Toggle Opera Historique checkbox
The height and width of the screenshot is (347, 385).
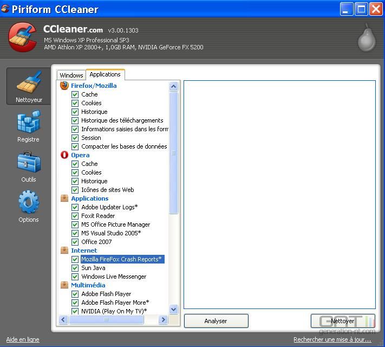[x=75, y=181]
